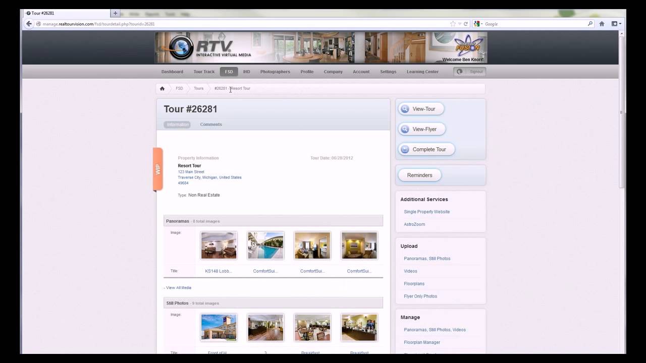Open the hotel front still photo thumbnail
Image resolution: width=646 pixels, height=363 pixels.
click(219, 328)
